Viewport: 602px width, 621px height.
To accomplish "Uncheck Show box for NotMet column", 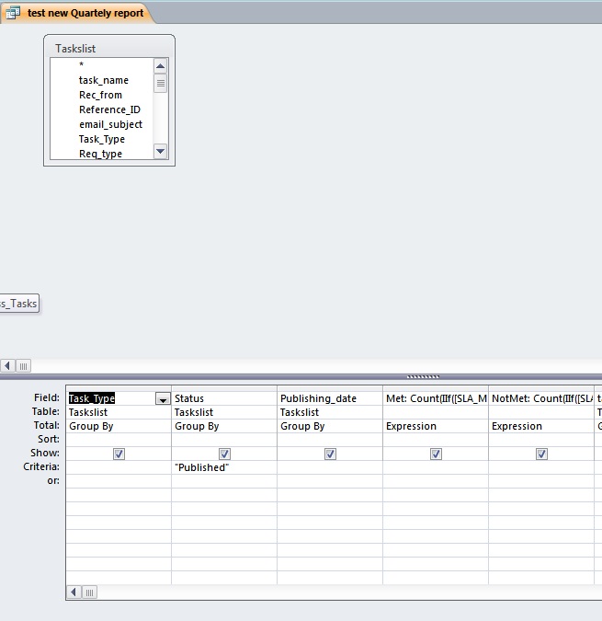I will coord(541,454).
